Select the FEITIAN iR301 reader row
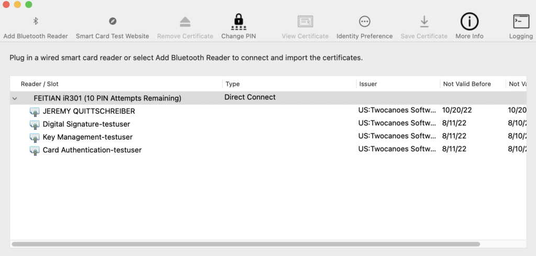Screen dimensions: 536x256 [268, 98]
